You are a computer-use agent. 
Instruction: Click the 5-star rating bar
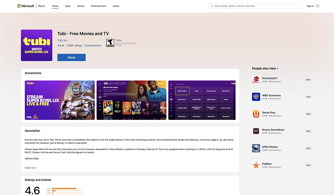pos(67,189)
